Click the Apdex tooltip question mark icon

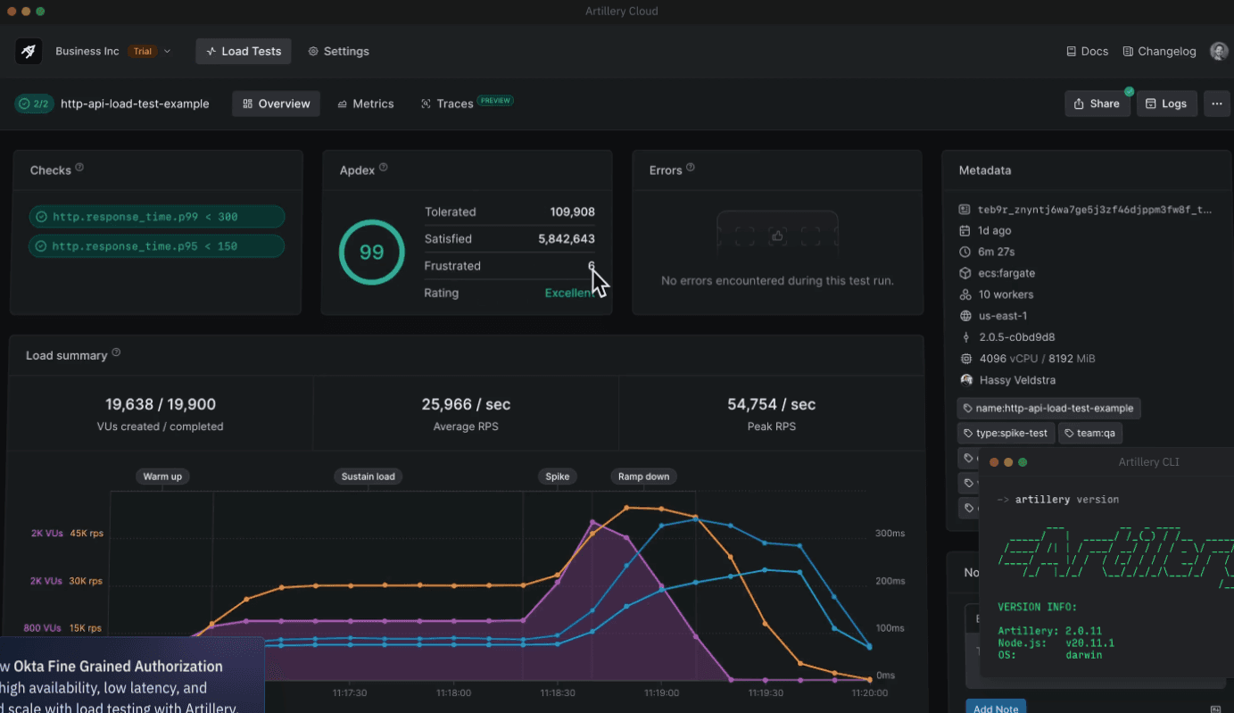pos(383,167)
